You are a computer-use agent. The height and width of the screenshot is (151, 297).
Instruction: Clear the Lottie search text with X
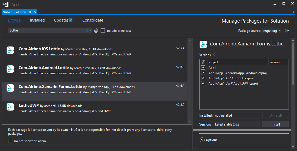(87, 30)
